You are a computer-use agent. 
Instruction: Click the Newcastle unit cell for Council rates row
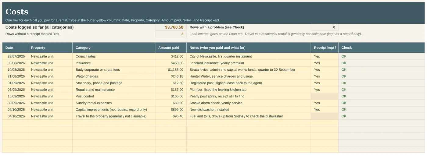click(50, 56)
